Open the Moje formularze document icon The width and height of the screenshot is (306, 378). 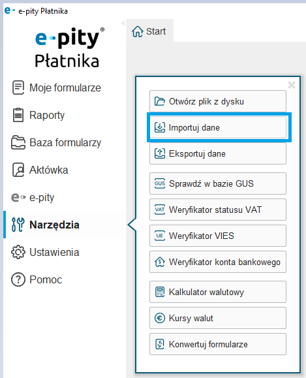[18, 87]
